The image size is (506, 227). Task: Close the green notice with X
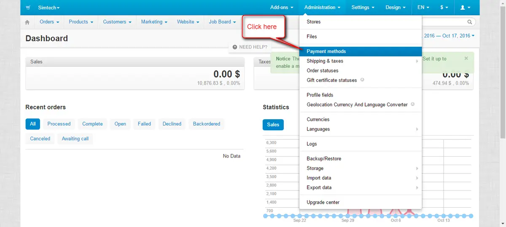pyautogui.click(x=466, y=59)
